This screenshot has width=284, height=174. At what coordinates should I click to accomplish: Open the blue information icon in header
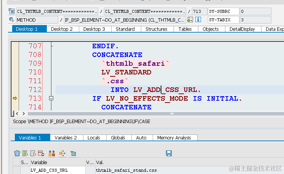[198, 19]
